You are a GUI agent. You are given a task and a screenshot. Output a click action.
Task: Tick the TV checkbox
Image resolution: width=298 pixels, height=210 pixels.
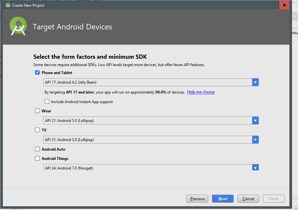click(x=37, y=130)
